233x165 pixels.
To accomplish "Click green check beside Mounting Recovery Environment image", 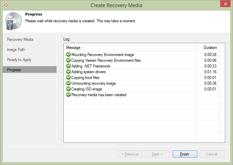I will tap(68, 55).
